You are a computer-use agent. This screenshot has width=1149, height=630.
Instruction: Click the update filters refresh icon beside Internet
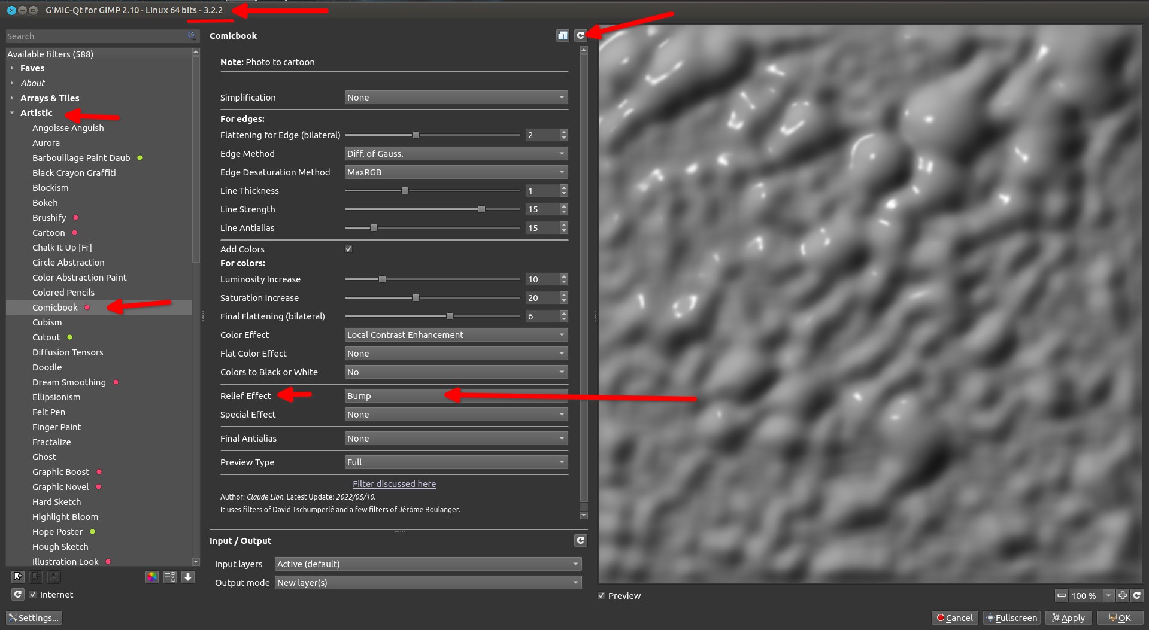coord(17,594)
